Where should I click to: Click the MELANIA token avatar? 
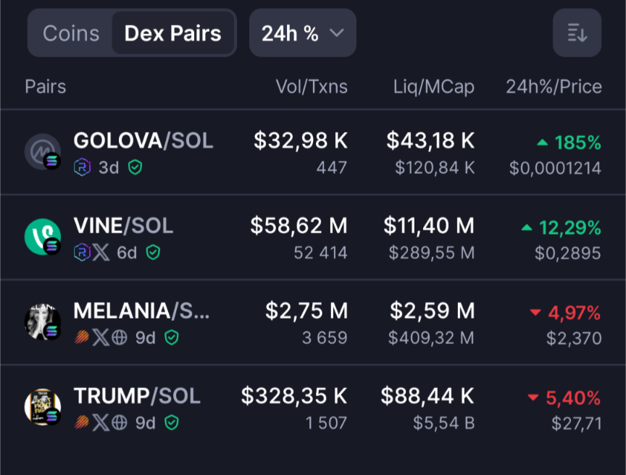coord(42,322)
